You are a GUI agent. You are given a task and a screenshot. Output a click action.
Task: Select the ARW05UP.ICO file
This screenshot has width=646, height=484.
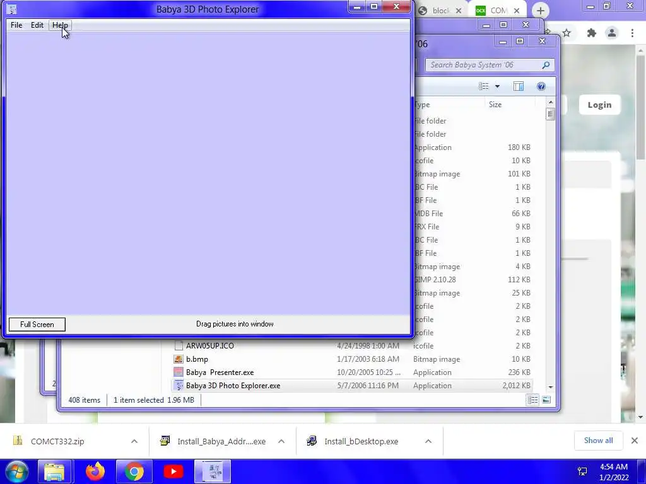pos(210,346)
